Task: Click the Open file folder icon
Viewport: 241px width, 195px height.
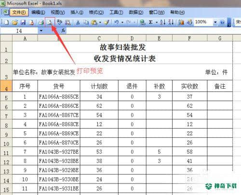Action: click(15, 22)
